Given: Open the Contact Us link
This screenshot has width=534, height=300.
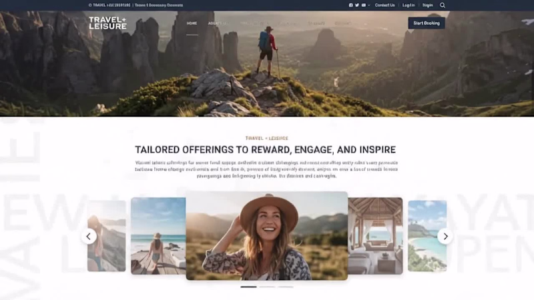Looking at the screenshot, I should pos(385,5).
